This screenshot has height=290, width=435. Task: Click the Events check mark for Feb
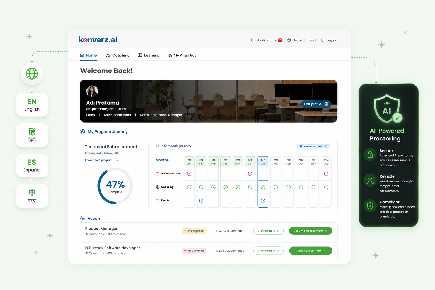(201, 201)
